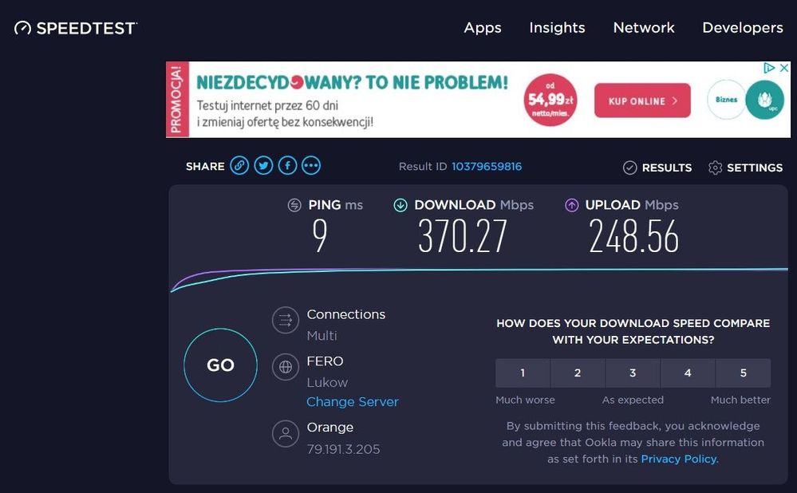Open the Settings gear icon
Viewport: 797px width, 493px height.
tap(715, 168)
